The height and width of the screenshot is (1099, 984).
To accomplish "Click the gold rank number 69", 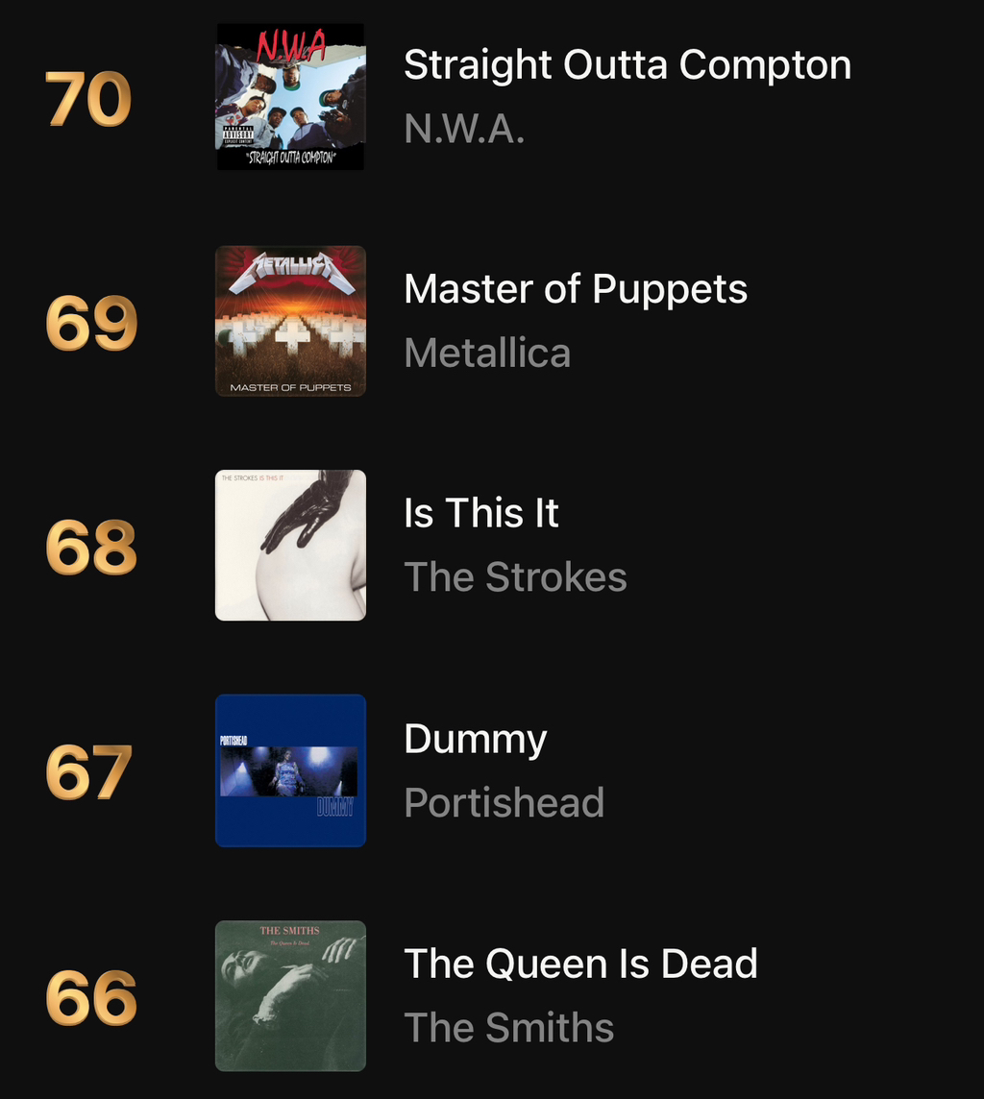I will click(91, 323).
